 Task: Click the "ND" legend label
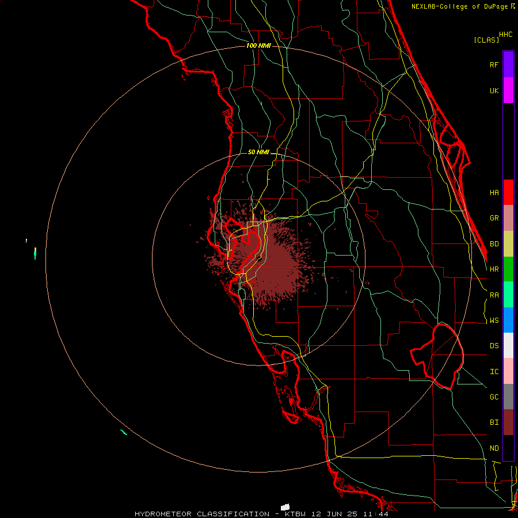click(x=494, y=448)
